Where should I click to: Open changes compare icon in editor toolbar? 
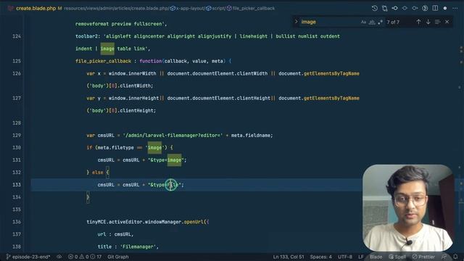pyautogui.click(x=384, y=8)
